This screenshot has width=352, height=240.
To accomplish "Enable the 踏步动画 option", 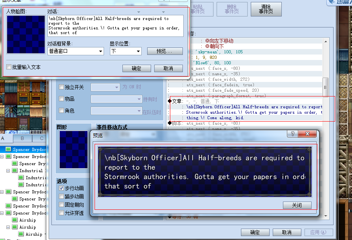I will pos(61,196).
